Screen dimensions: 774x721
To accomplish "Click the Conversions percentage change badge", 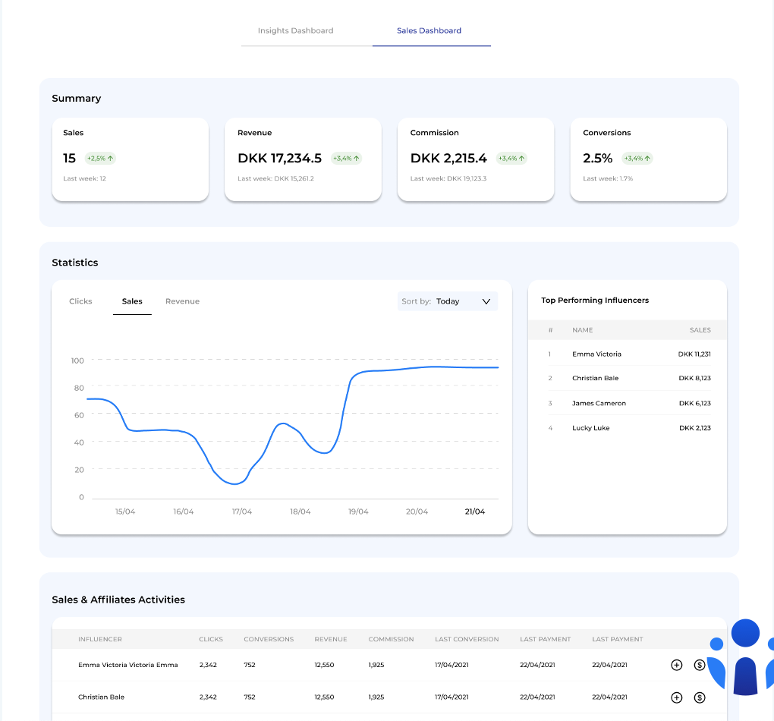I will tap(637, 159).
